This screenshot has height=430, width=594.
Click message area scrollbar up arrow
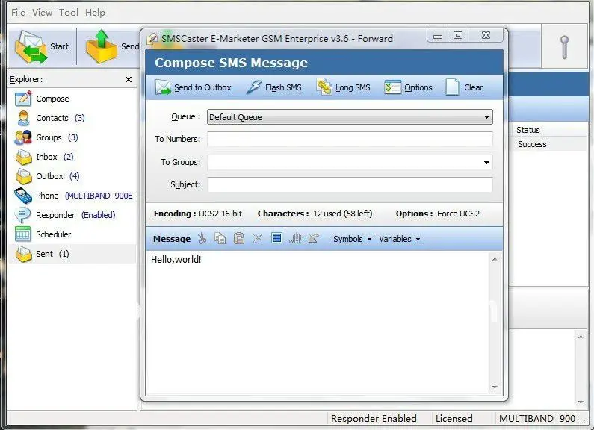click(x=495, y=259)
